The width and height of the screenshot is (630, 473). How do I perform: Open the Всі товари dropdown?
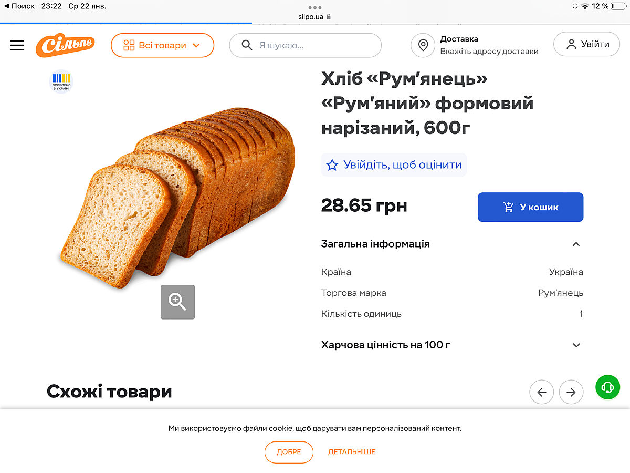162,45
